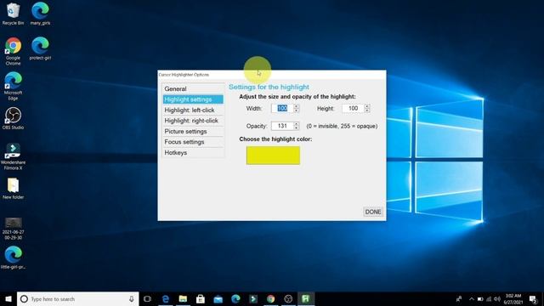
Task: Click the microphone icon in taskbar search
Action: click(132, 298)
